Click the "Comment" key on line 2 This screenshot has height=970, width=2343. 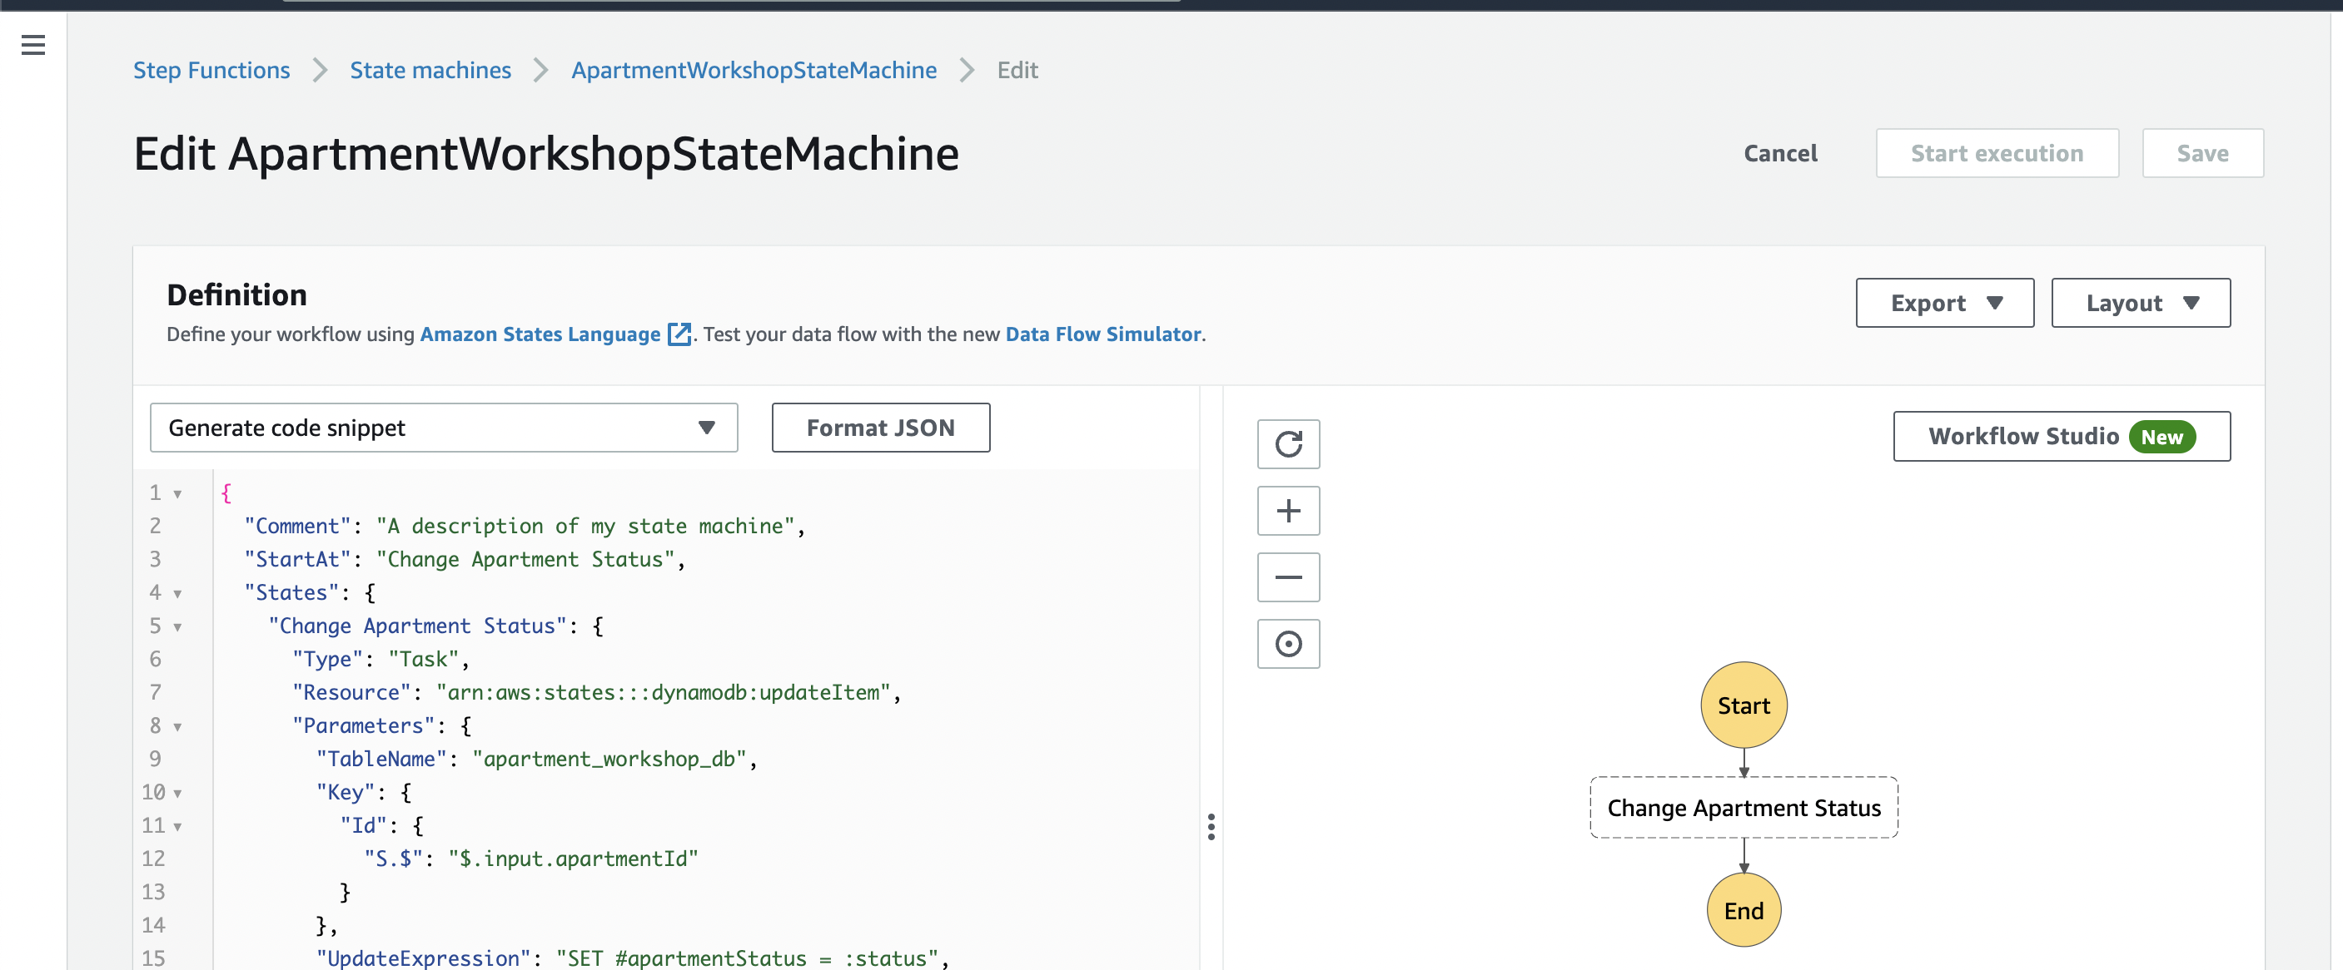(x=297, y=526)
